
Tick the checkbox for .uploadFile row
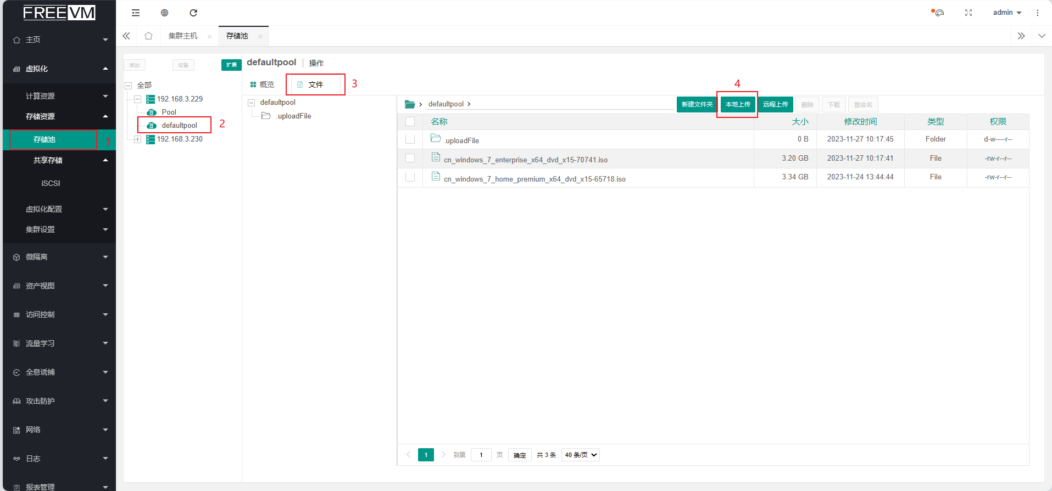[x=410, y=139]
